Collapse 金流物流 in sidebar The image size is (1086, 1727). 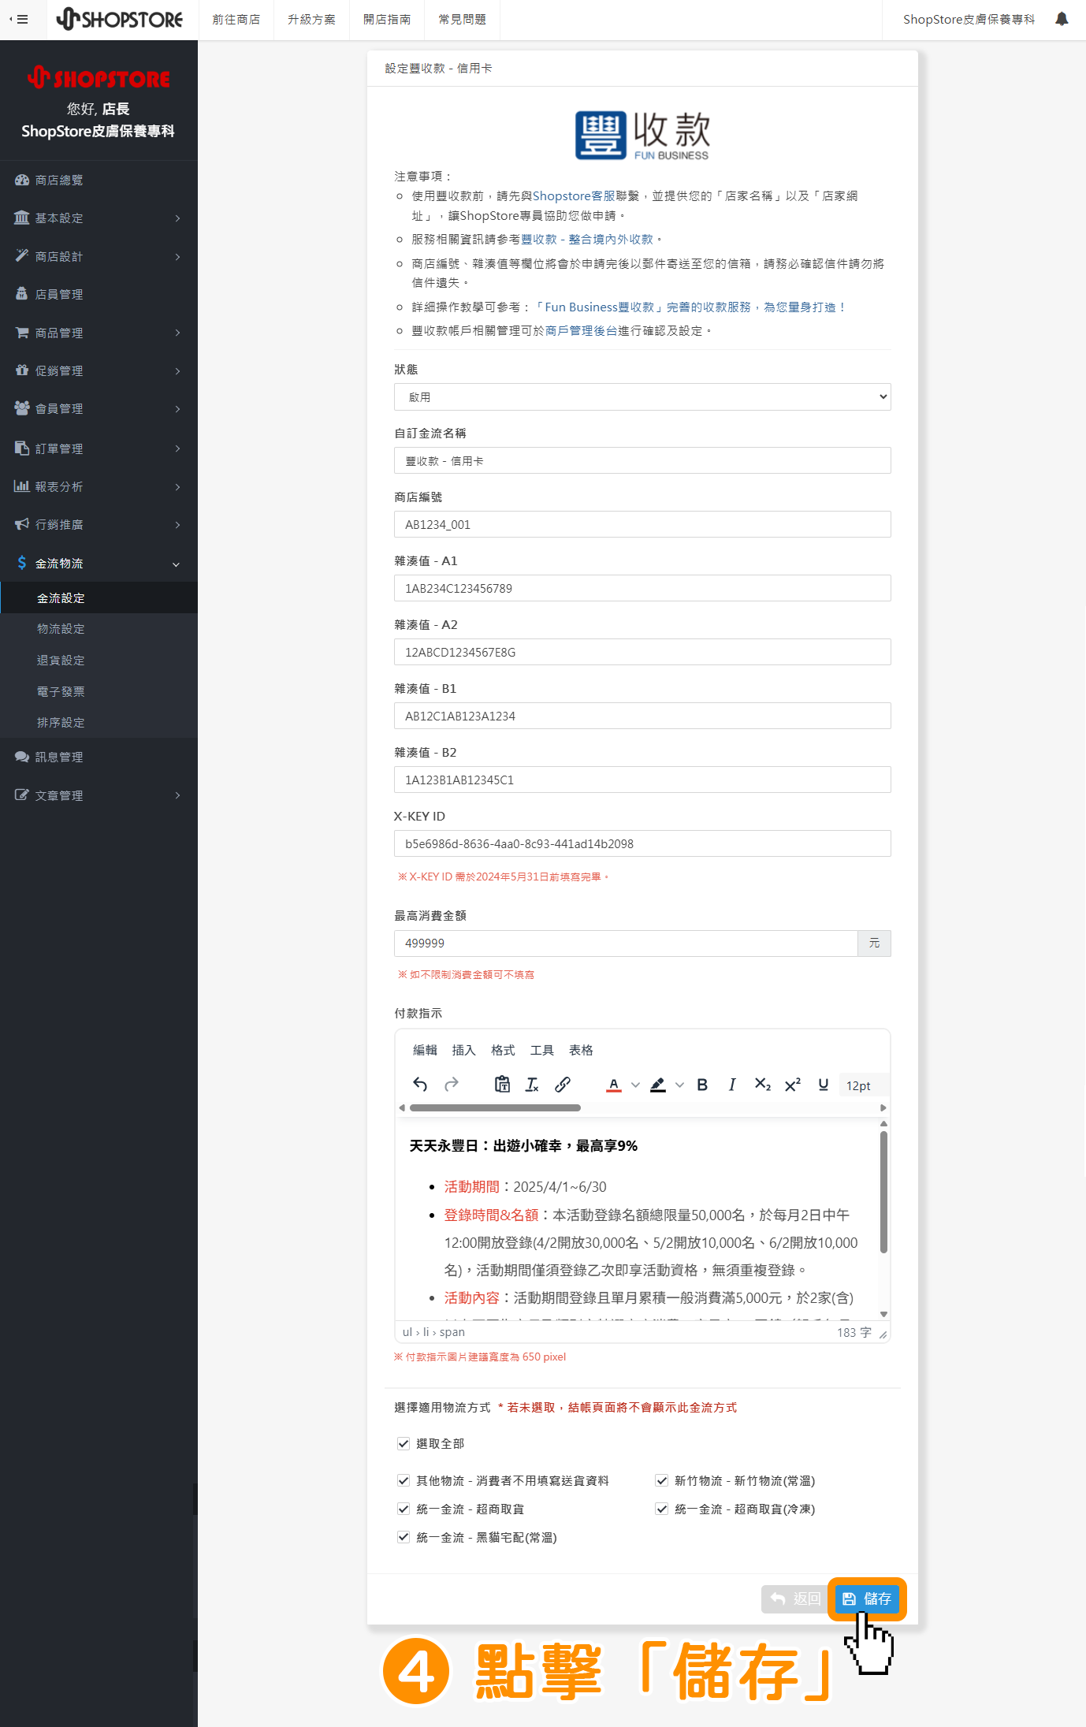[99, 563]
